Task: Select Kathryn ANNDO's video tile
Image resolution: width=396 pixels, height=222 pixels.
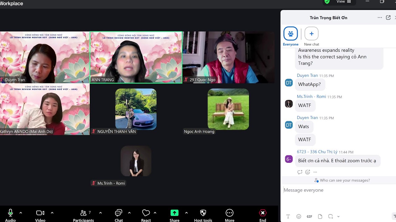Action: 45,109
